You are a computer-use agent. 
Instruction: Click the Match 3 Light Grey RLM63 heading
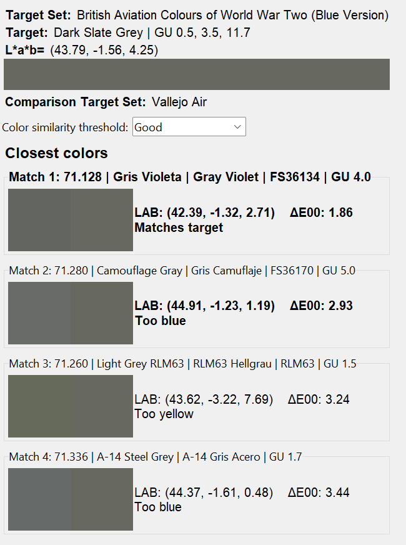point(182,364)
